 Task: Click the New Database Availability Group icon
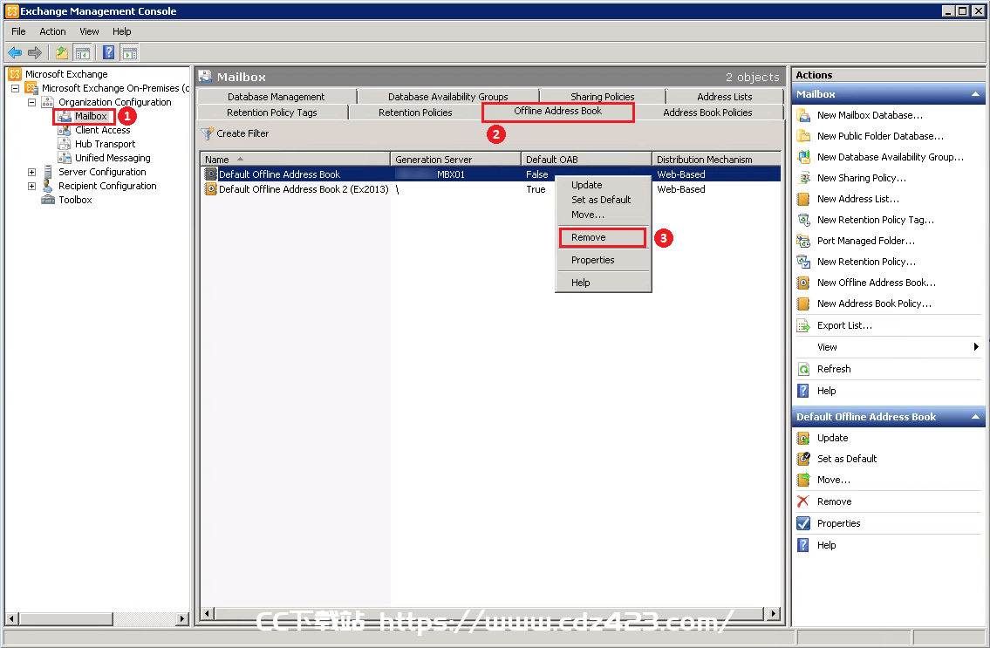[803, 157]
